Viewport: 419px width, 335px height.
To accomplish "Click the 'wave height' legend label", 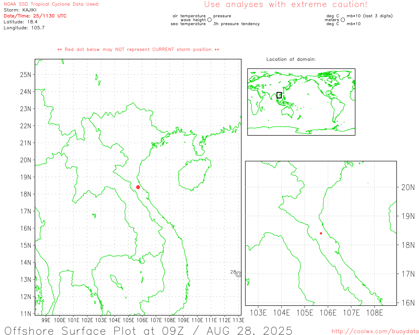I will [193, 20].
